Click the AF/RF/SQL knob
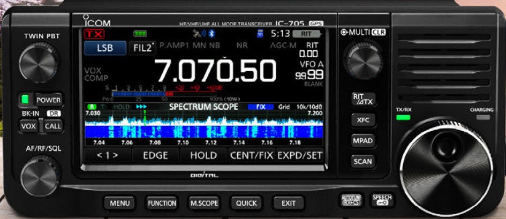 point(40,176)
